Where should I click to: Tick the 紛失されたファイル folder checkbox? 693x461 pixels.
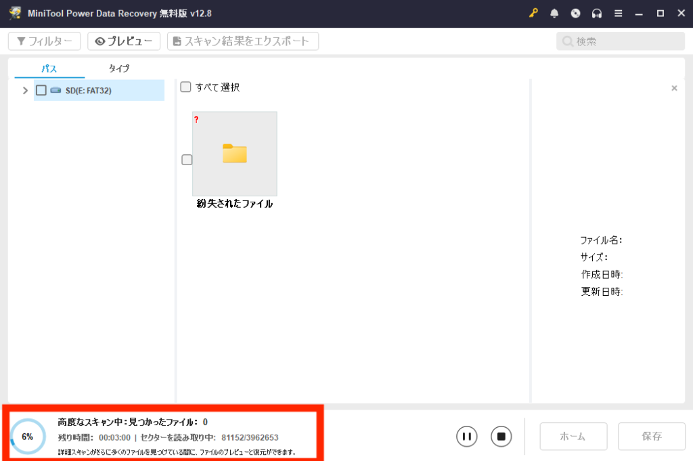point(187,160)
